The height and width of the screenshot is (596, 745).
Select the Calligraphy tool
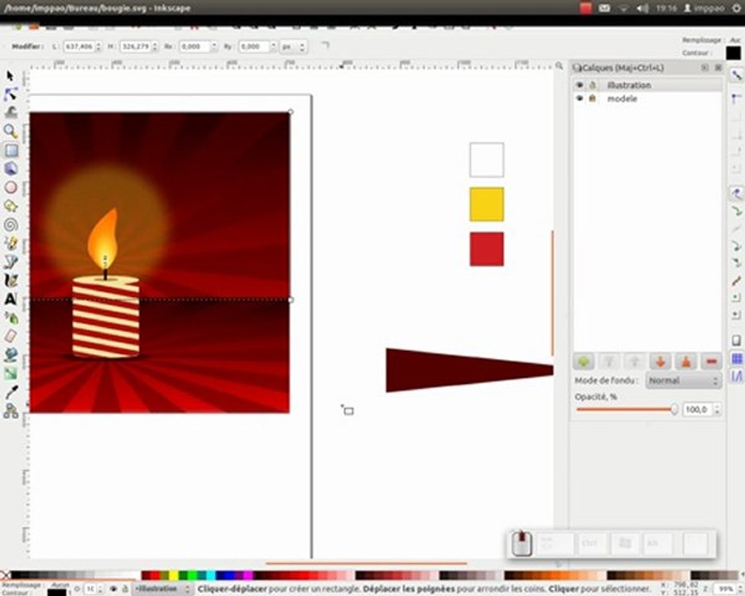pos(11,281)
